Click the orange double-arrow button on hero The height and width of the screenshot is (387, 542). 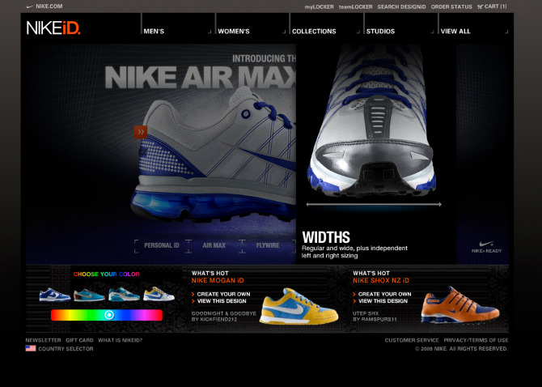pos(141,132)
